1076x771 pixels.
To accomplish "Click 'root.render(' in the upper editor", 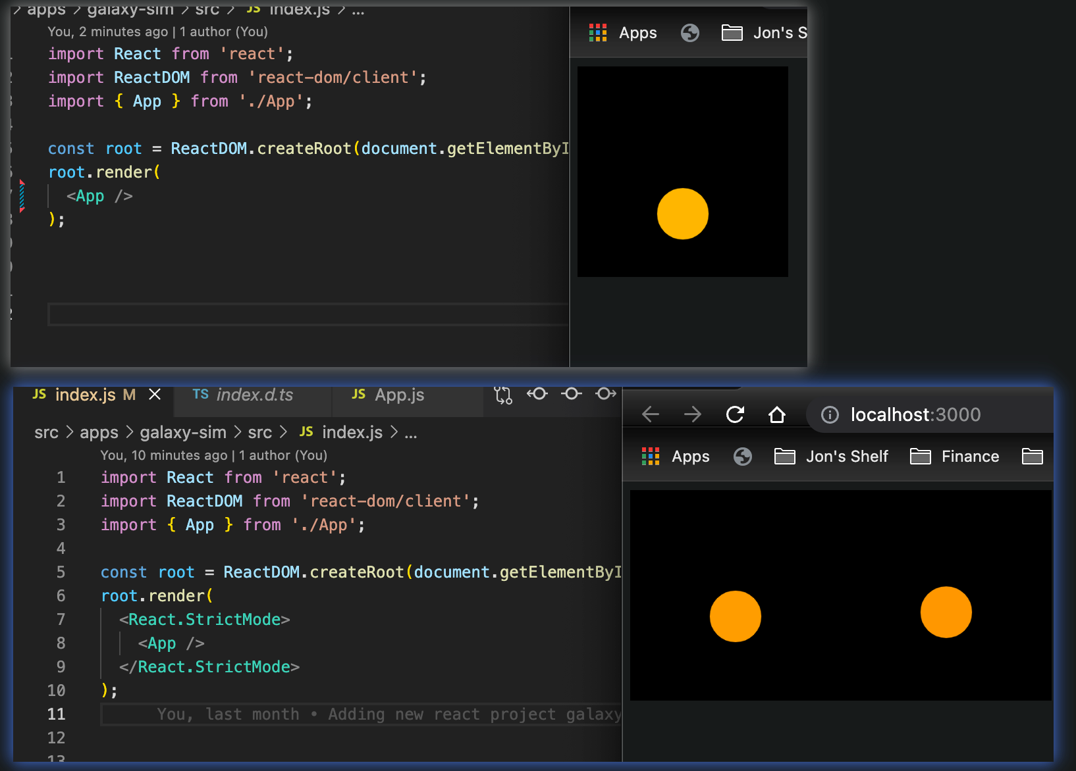I will (x=104, y=172).
